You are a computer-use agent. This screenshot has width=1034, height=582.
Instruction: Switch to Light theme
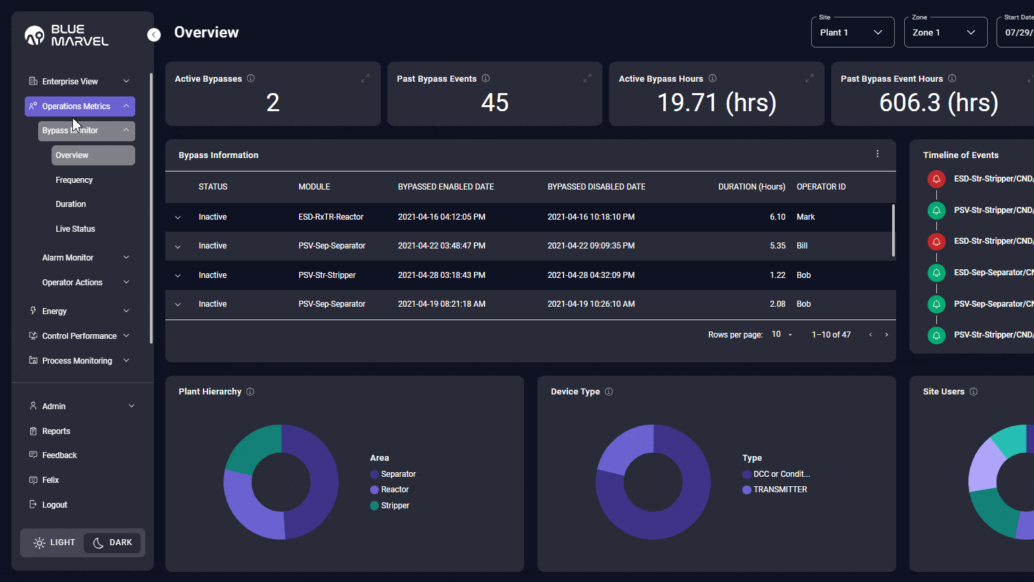[x=54, y=542]
